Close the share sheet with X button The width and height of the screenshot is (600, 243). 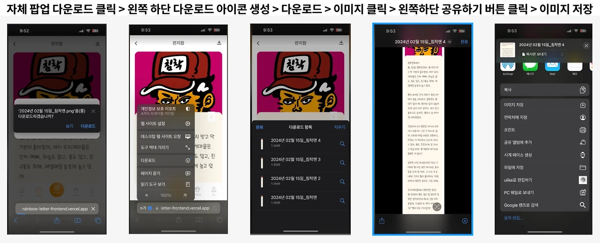(x=586, y=45)
